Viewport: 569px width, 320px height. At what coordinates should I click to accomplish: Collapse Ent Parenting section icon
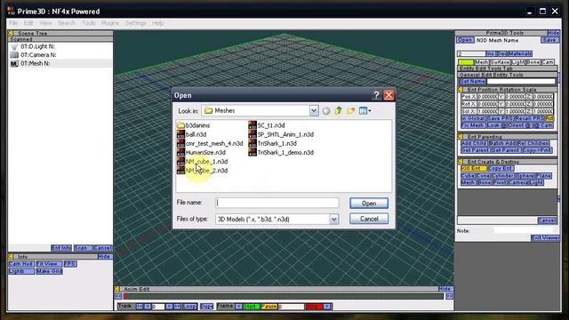(460, 136)
